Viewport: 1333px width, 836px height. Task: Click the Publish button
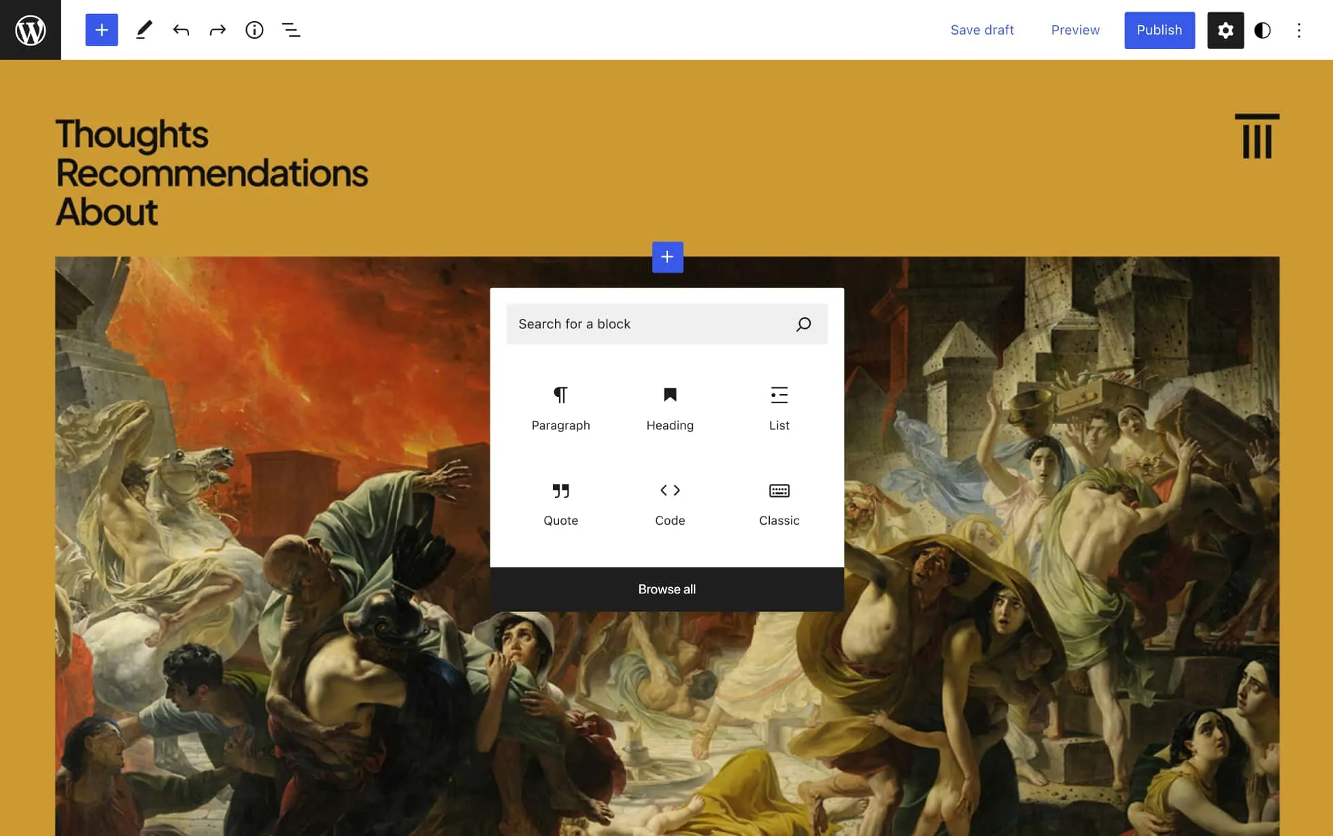point(1158,30)
